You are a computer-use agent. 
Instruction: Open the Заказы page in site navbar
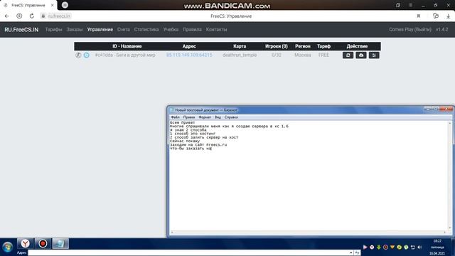click(x=75, y=29)
